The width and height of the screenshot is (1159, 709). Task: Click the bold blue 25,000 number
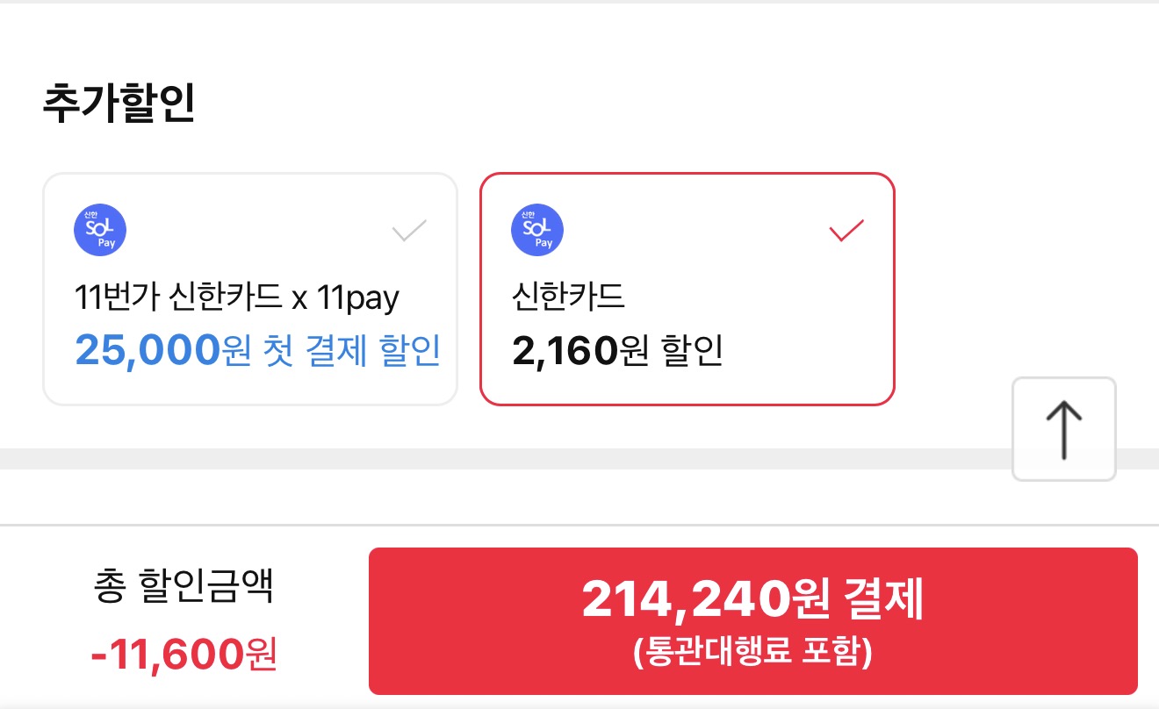[146, 350]
